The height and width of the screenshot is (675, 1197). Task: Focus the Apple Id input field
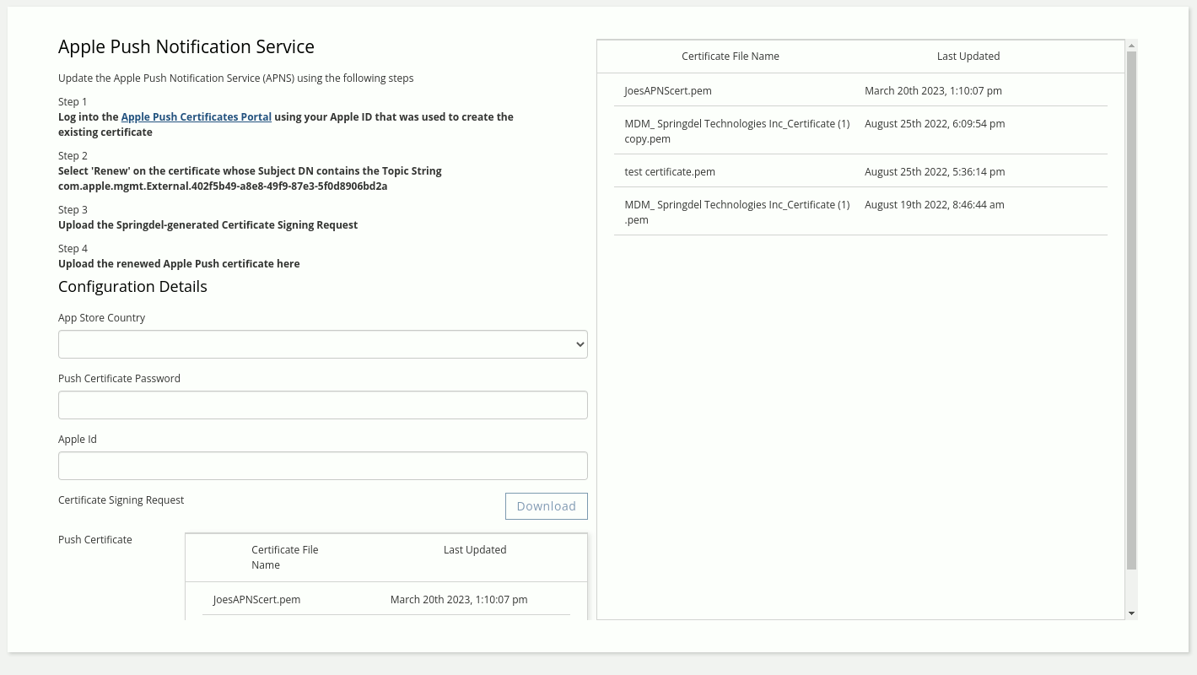[323, 466]
